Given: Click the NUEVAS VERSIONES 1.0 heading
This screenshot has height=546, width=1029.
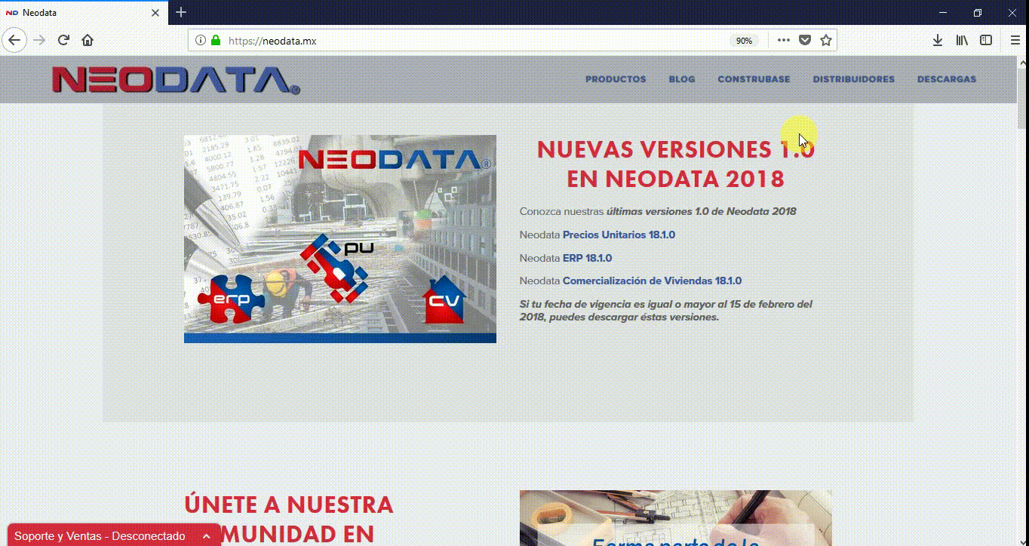Looking at the screenshot, I should coord(676,164).
